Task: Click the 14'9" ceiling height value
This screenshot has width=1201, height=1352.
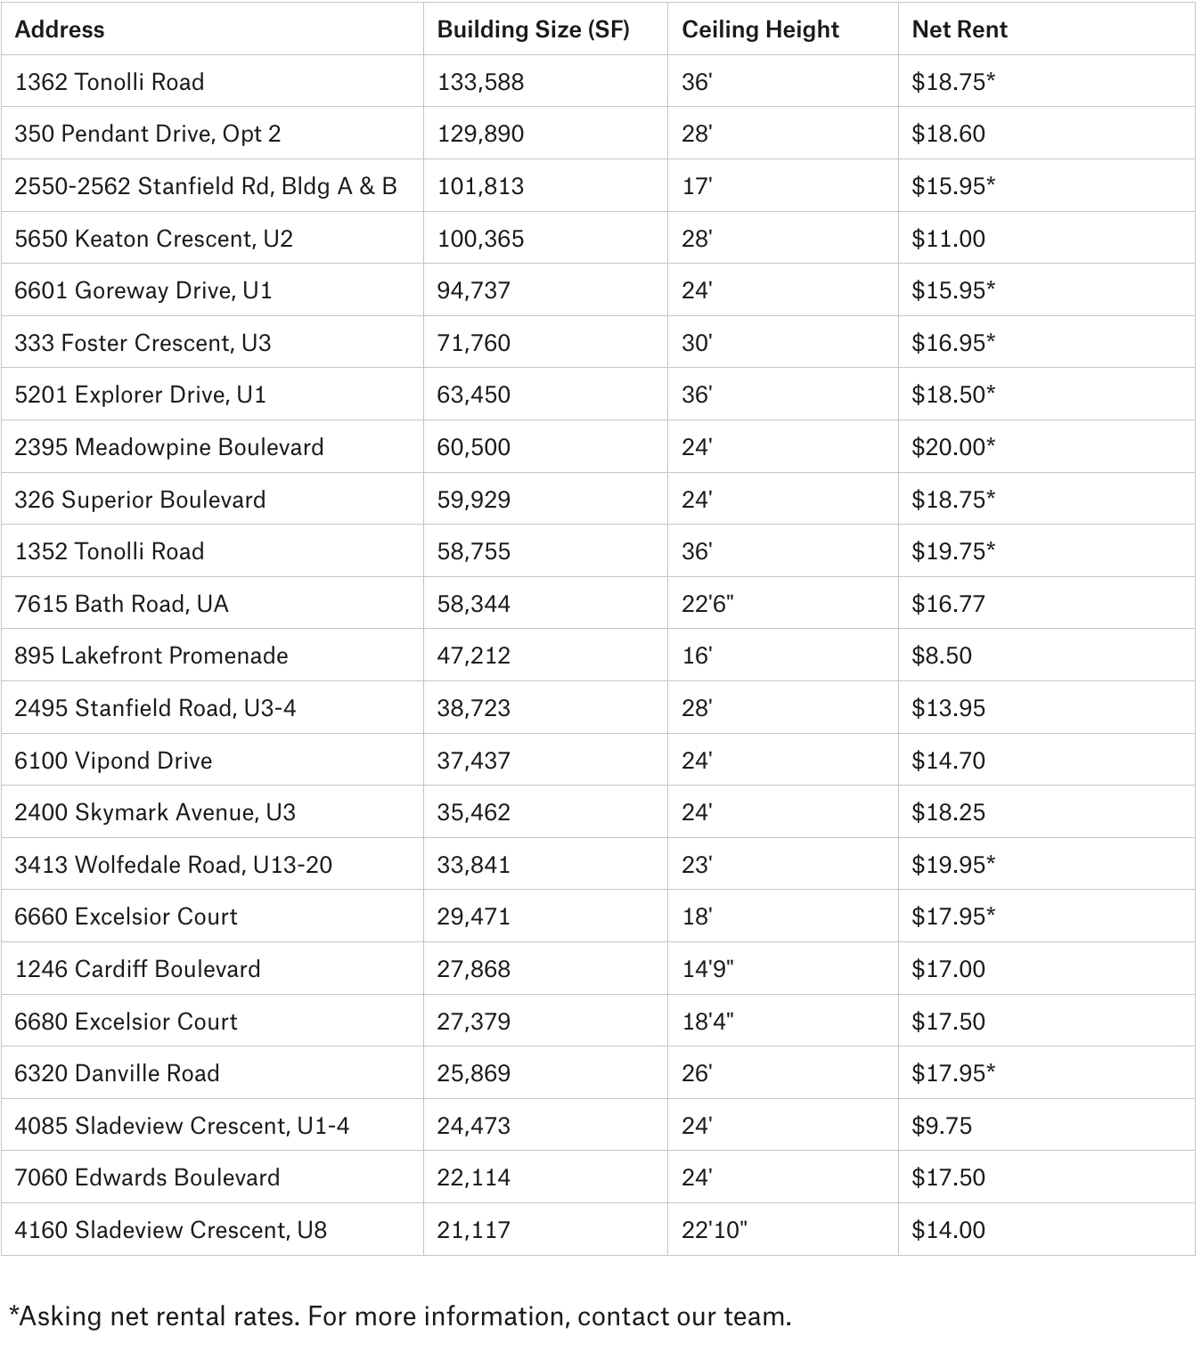Action: [707, 969]
